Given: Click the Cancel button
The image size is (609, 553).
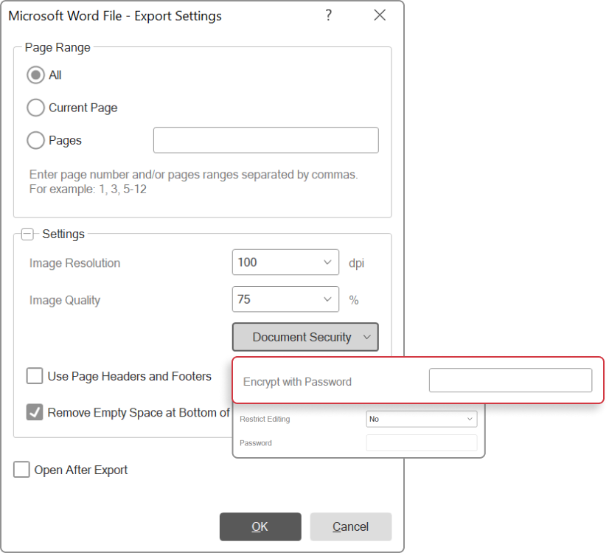Looking at the screenshot, I should coord(351,526).
